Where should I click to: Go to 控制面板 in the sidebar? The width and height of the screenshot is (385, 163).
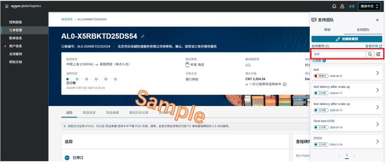[15, 22]
